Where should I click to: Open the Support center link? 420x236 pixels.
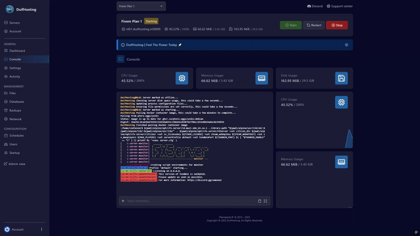coord(339,6)
